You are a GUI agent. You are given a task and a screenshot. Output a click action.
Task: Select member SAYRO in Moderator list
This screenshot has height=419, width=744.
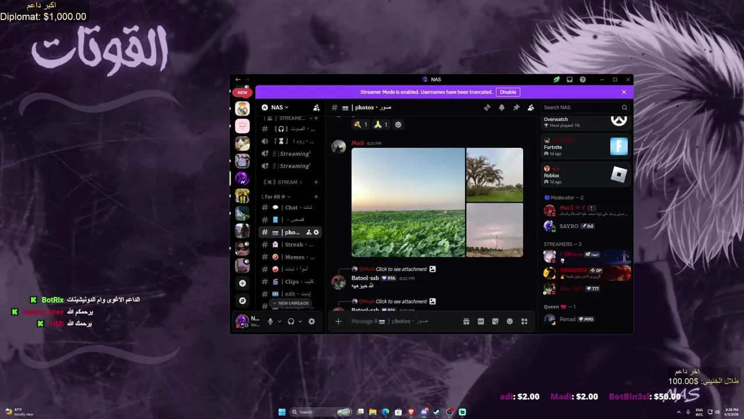585,226
